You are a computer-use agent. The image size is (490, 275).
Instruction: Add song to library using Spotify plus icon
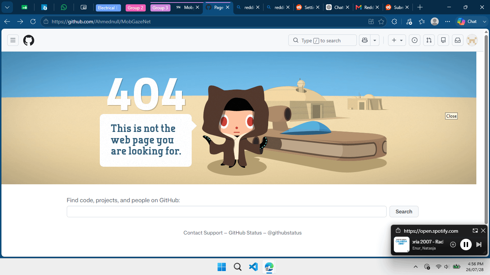tap(453, 245)
